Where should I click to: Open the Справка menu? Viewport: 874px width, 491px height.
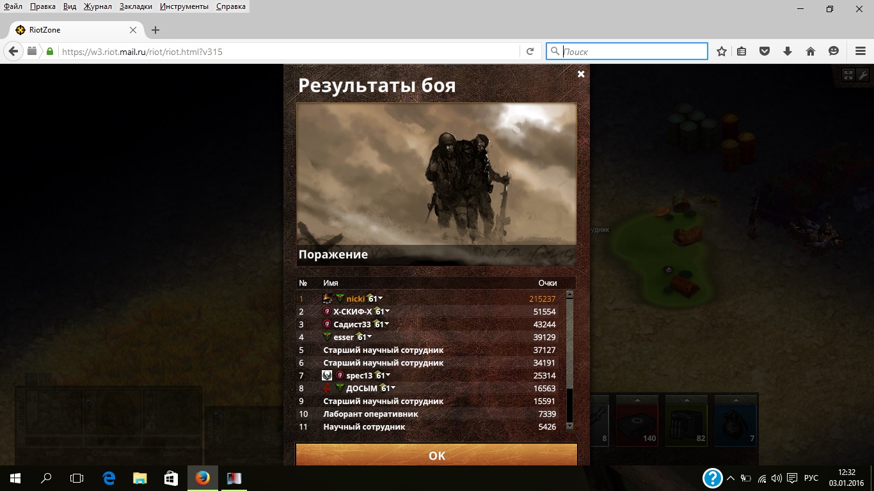(x=231, y=6)
